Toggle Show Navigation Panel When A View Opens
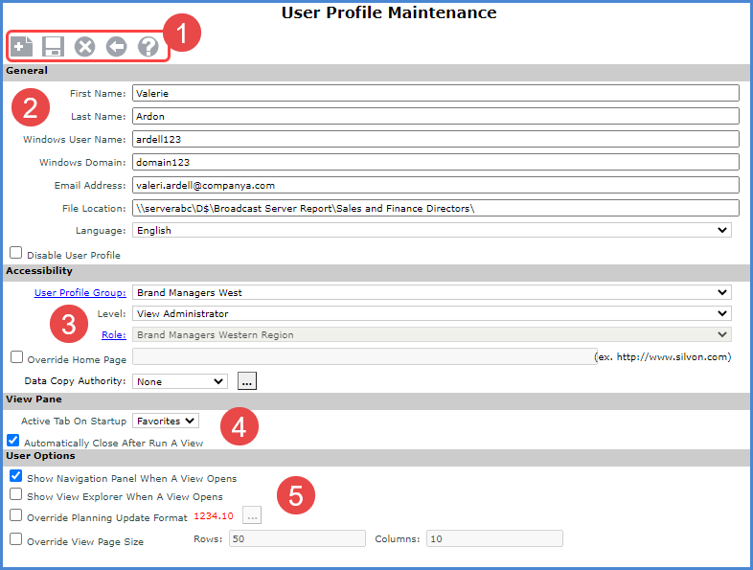The height and width of the screenshot is (570, 753). [16, 476]
